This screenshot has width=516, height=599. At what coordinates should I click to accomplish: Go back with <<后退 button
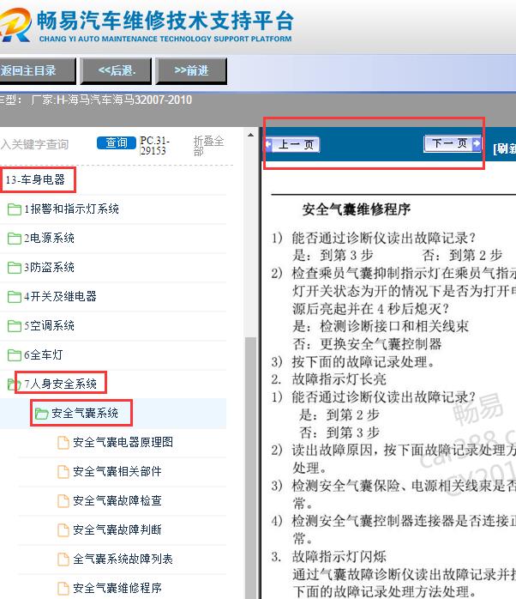pyautogui.click(x=117, y=70)
